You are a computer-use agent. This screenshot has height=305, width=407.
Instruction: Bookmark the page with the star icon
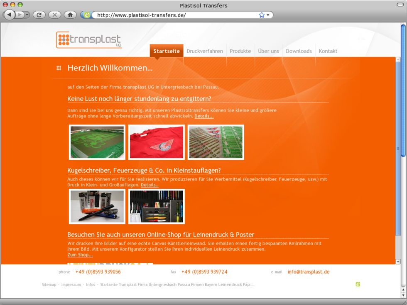point(262,15)
